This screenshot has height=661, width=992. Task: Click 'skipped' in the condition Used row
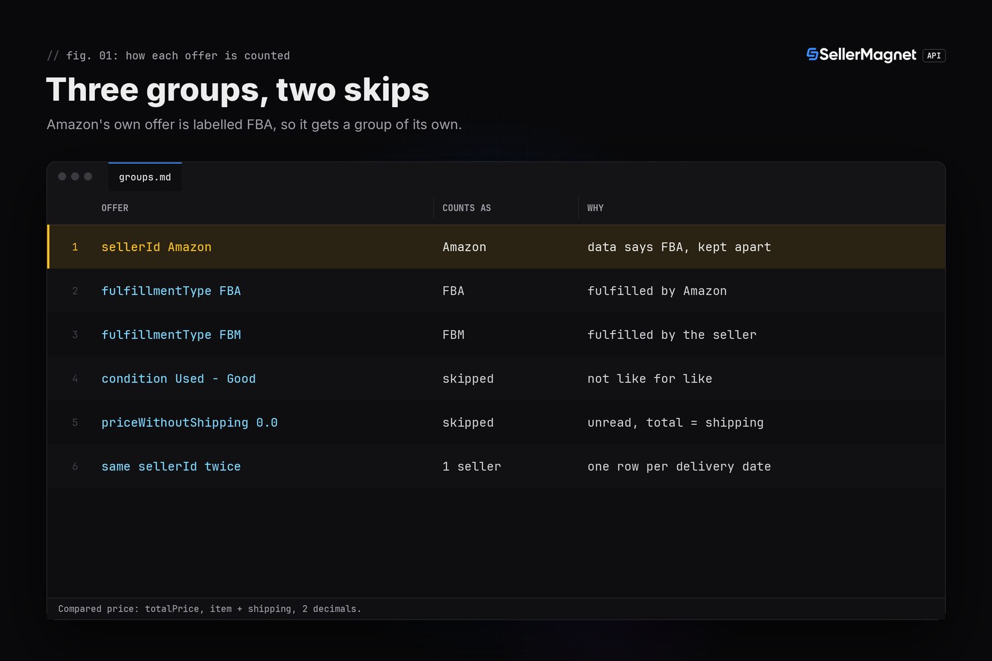[468, 379]
